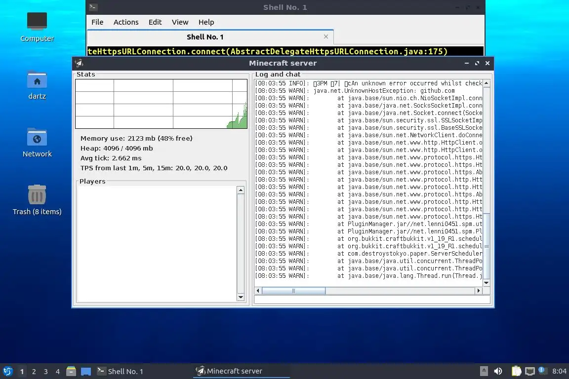Click log vertical scrollbar up arrow
Image resolution: width=569 pixels, height=379 pixels.
point(486,83)
